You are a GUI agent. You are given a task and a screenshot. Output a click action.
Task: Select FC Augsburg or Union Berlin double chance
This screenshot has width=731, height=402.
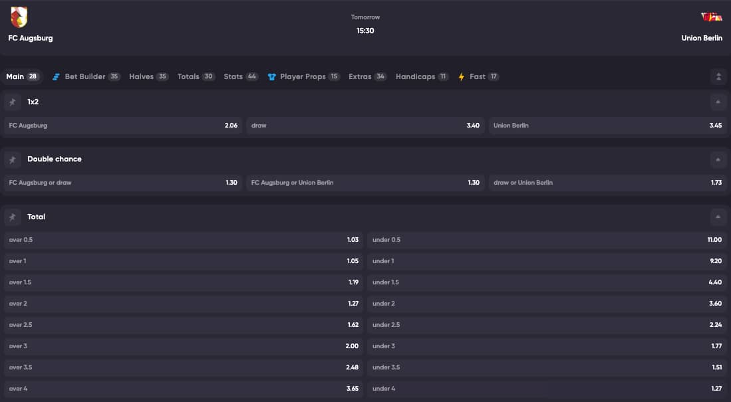click(366, 183)
